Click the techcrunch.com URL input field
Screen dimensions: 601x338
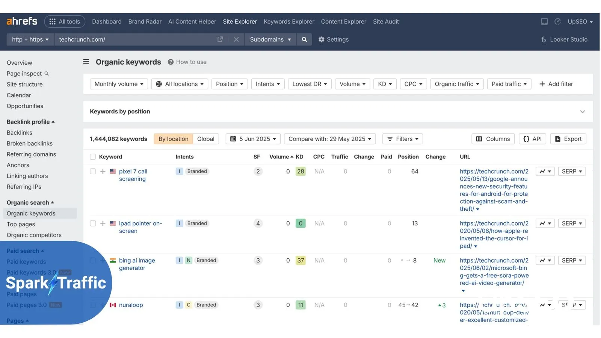pyautogui.click(x=135, y=39)
